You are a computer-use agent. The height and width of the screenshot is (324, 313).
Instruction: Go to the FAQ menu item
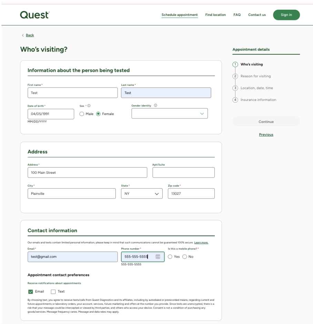click(237, 15)
